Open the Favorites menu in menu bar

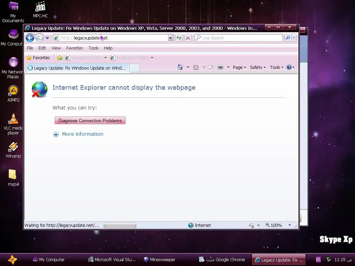click(x=75, y=48)
